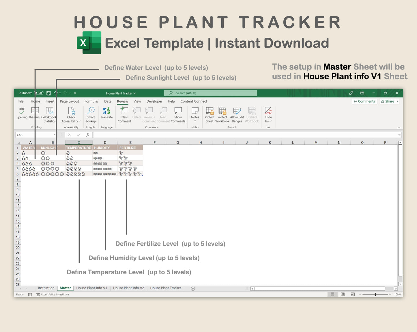
Task: Switch to Normal view in status bar
Action: [332, 294]
